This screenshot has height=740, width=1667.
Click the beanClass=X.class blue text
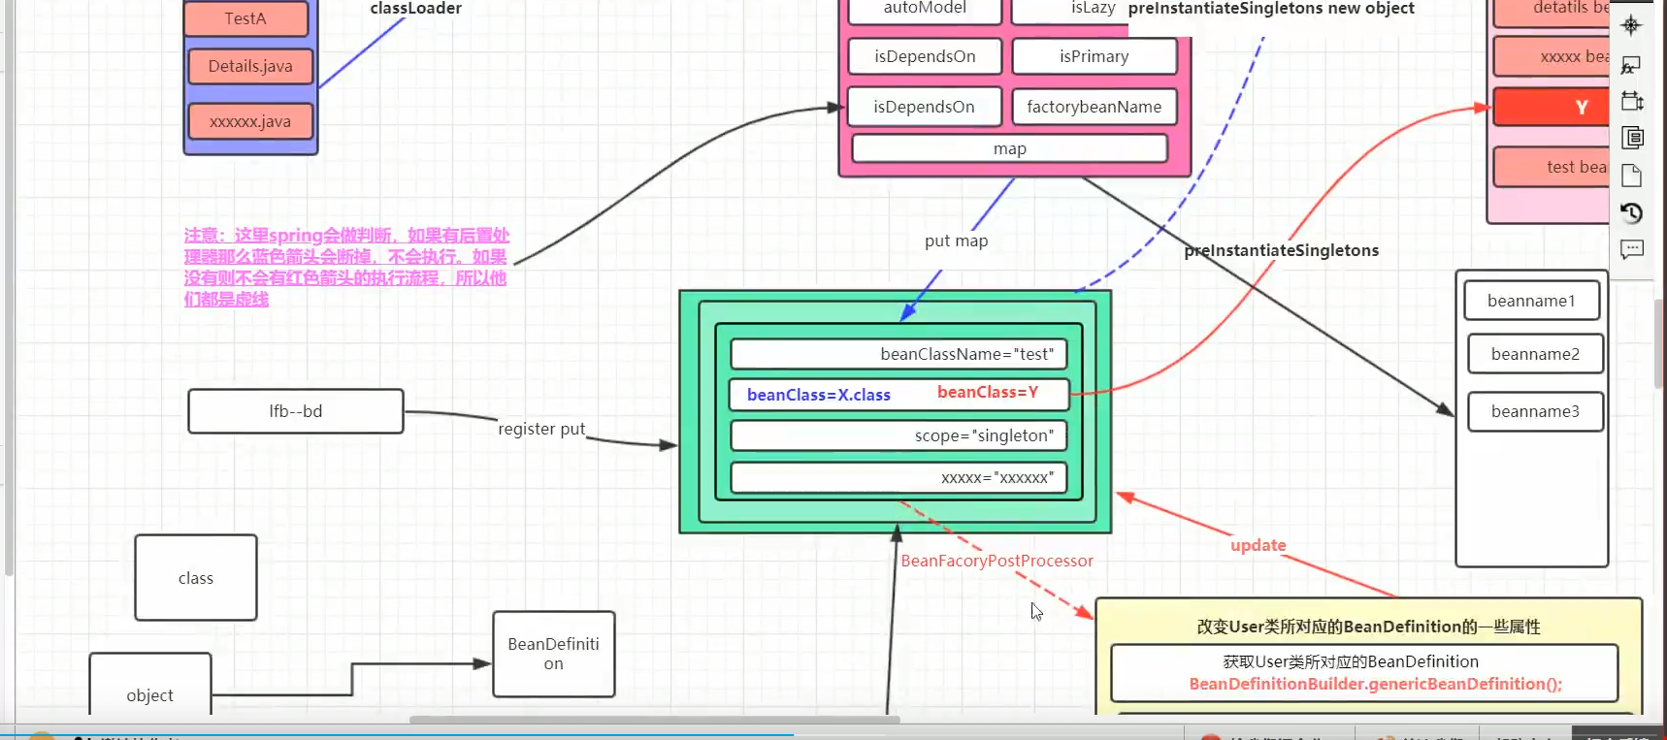point(819,395)
